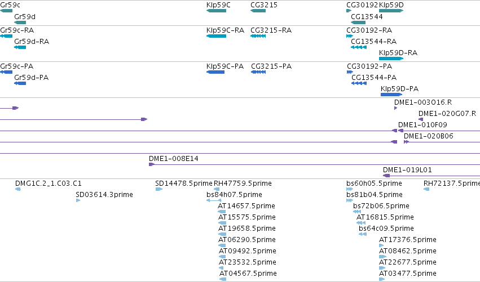Click the Klp59C-RA transcript glyph
This screenshot has height=282, width=480.
click(216, 36)
